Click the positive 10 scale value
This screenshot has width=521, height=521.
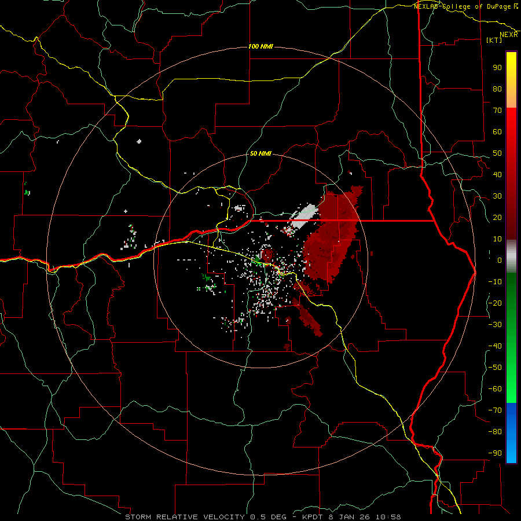pyautogui.click(x=497, y=239)
